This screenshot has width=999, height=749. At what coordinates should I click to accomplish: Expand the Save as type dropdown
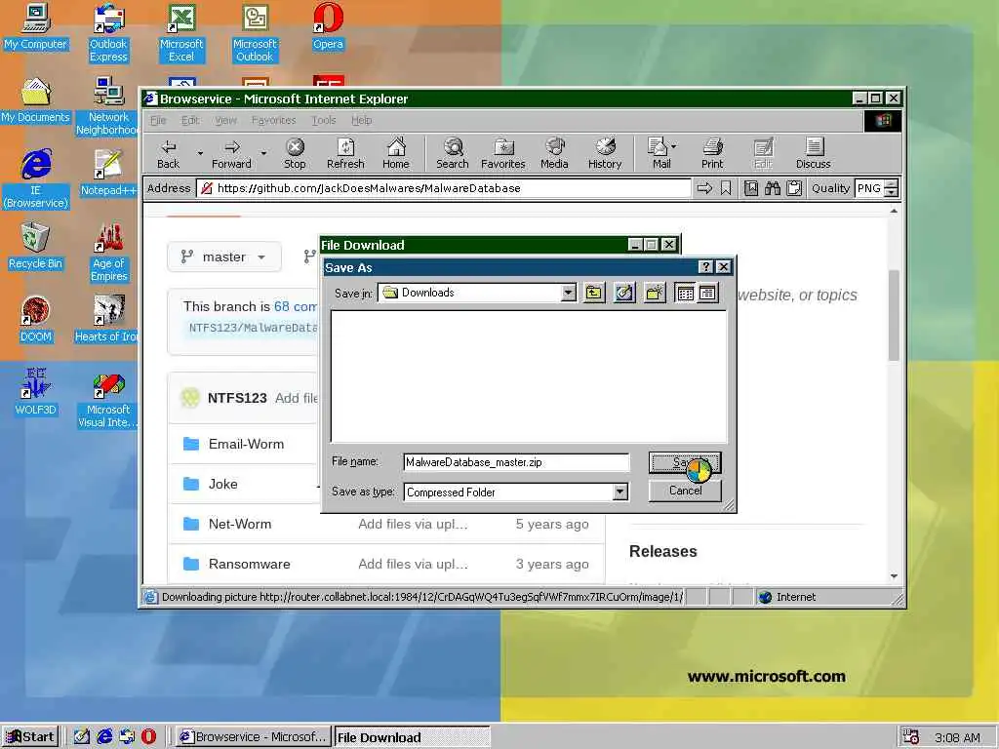619,492
